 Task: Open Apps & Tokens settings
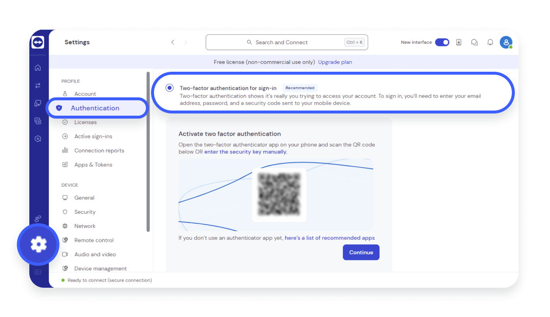(93, 165)
